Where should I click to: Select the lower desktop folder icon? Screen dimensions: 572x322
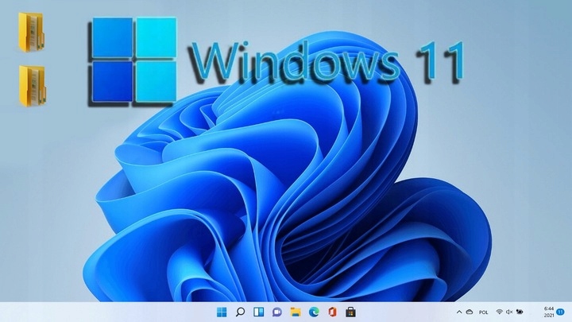[x=32, y=86]
